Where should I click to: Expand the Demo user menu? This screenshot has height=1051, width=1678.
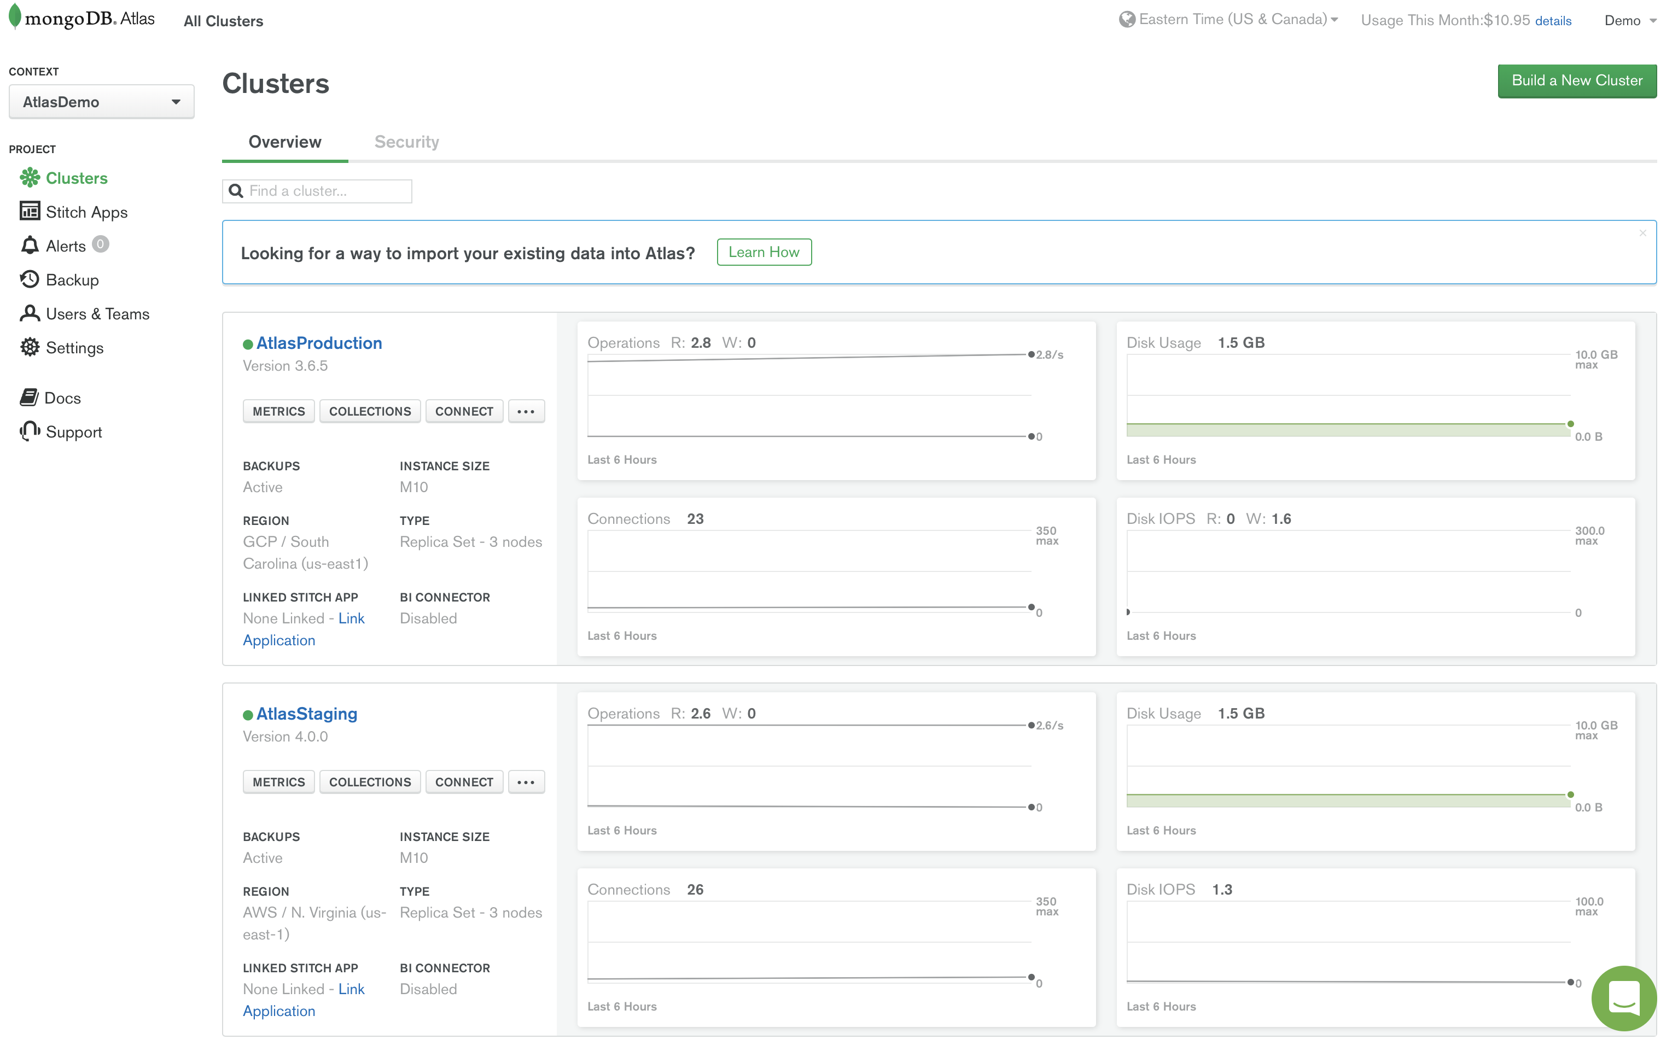tap(1630, 21)
